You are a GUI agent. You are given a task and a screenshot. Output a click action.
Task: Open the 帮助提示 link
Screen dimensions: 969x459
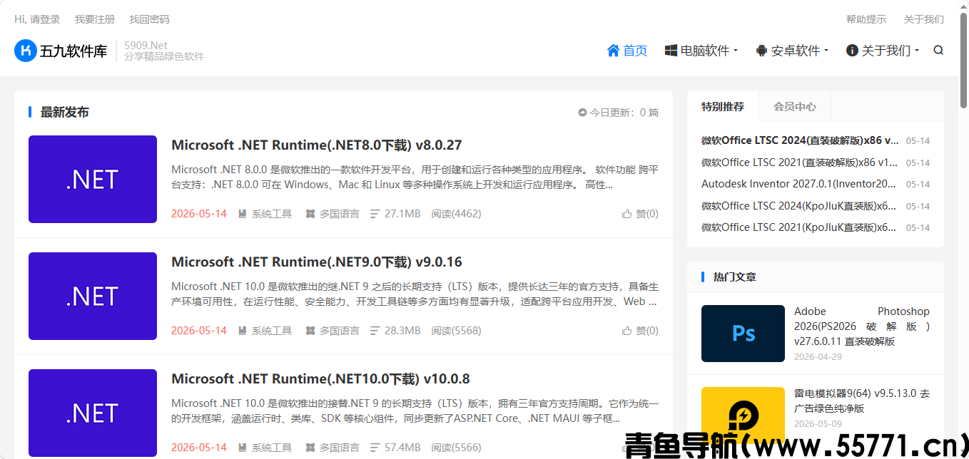866,19
